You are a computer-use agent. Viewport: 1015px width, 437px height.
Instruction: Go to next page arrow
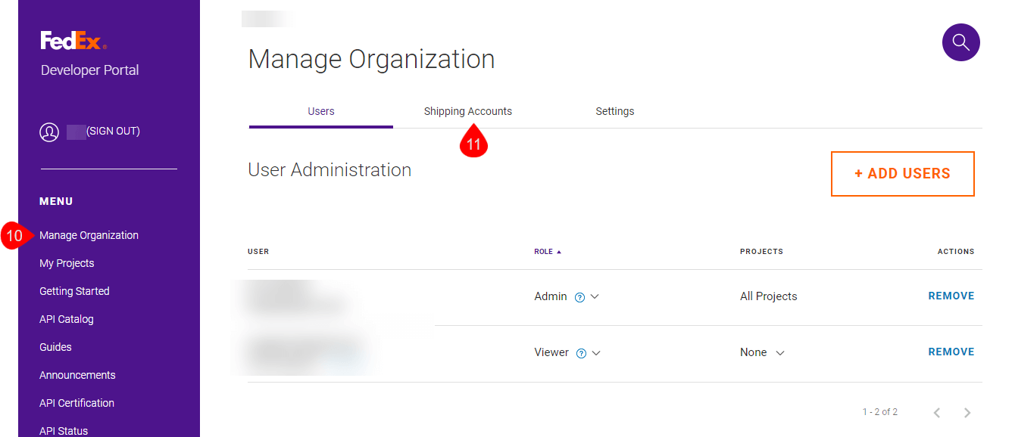(967, 413)
